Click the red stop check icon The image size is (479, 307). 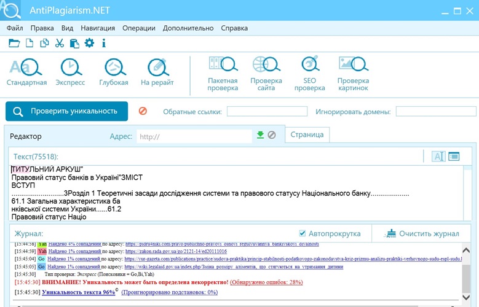pyautogui.click(x=143, y=111)
